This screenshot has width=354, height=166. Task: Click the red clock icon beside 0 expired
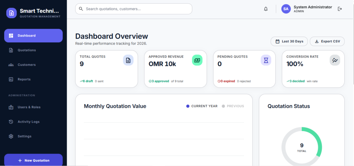coord(219,81)
